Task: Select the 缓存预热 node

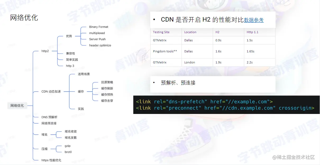Action: 107,94
